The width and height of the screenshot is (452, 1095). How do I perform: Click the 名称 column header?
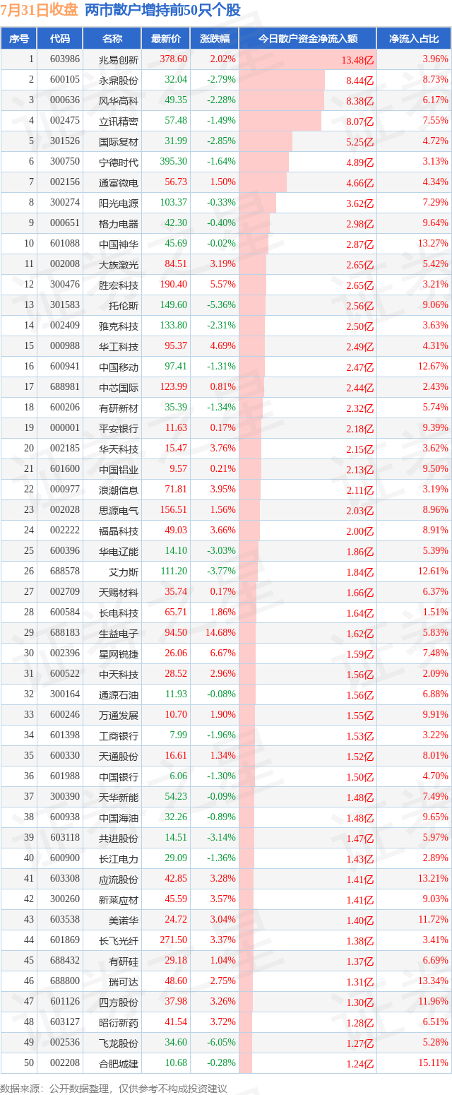(x=112, y=39)
